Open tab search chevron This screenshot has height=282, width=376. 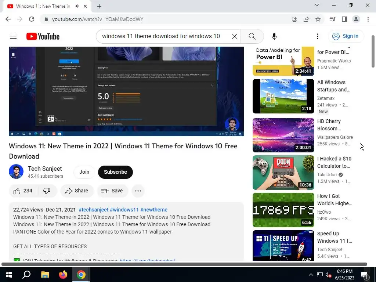[x=317, y=5]
